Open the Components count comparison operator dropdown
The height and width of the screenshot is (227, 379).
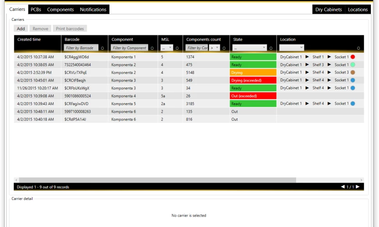tap(215, 48)
